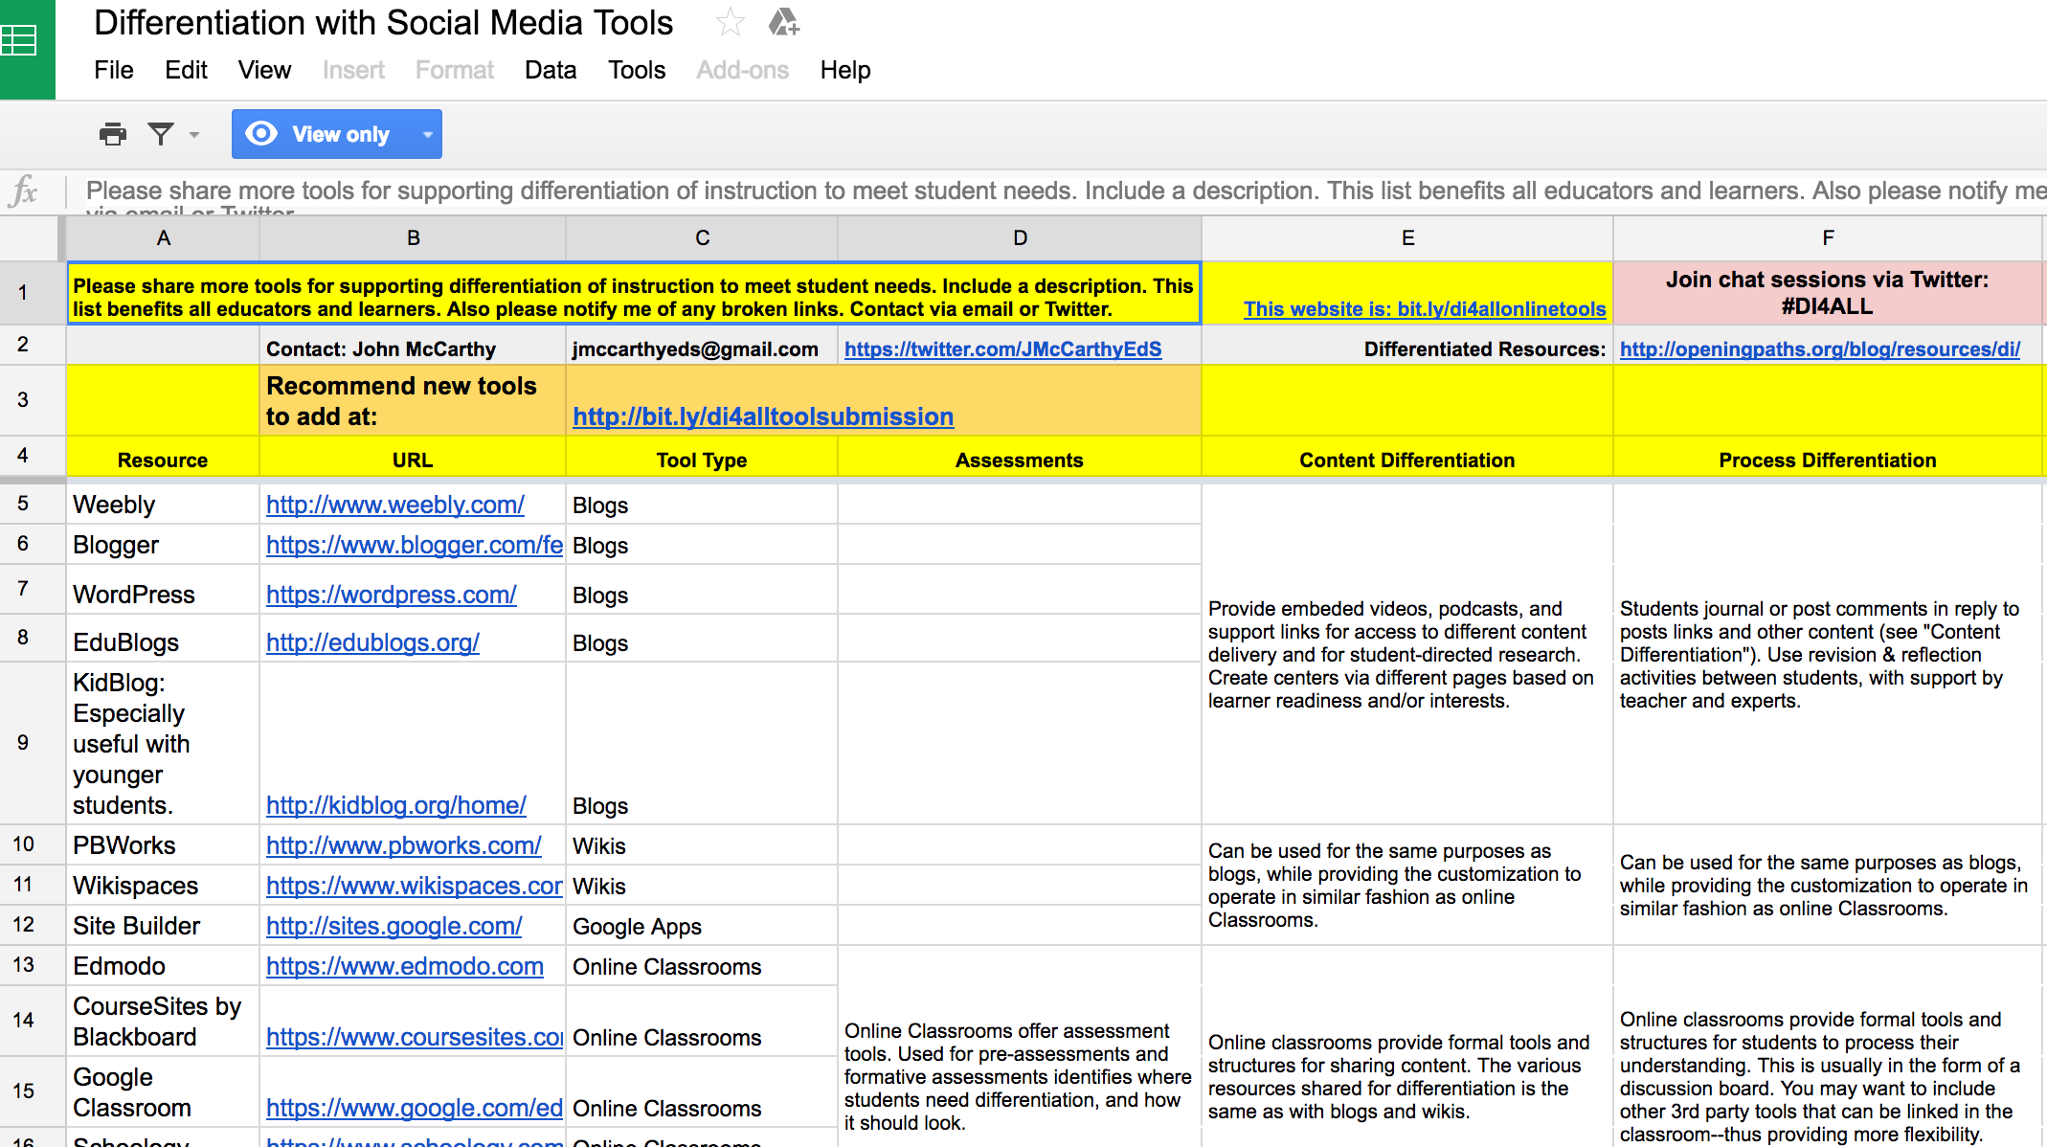This screenshot has height=1147, width=2047.
Task: Expand the View only dropdown arrow
Action: coord(428,134)
